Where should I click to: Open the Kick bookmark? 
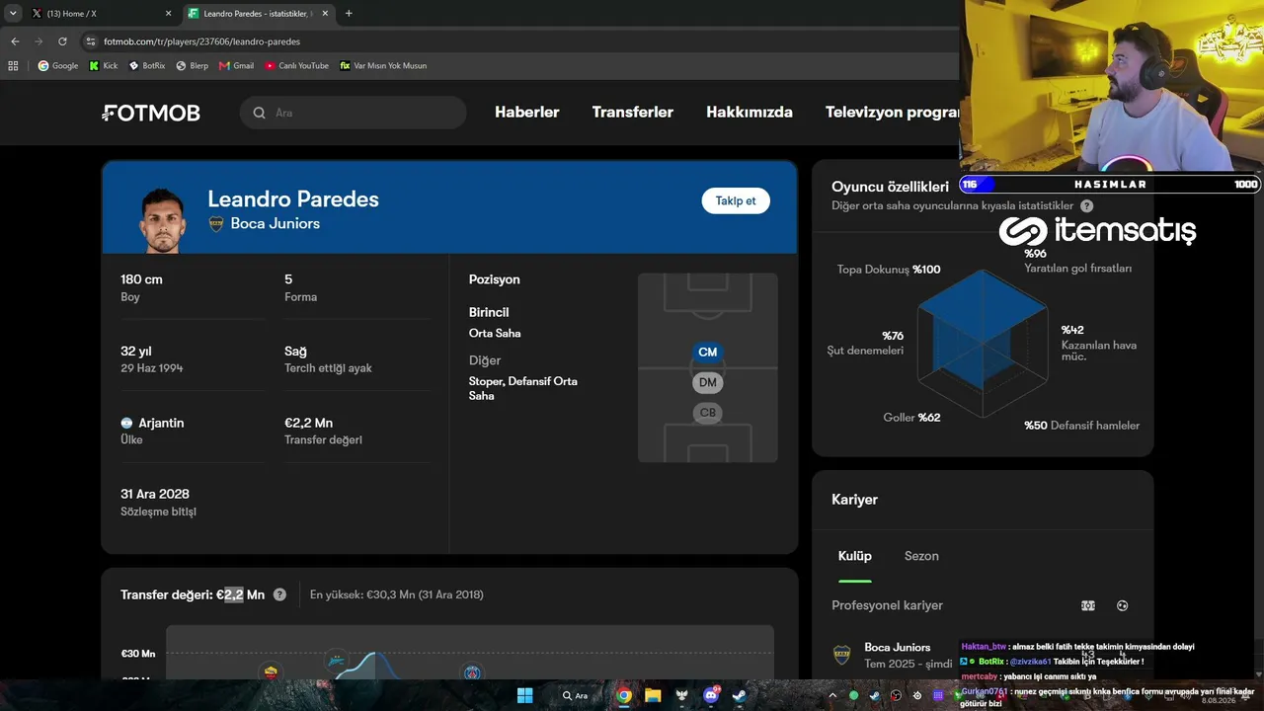pyautogui.click(x=103, y=66)
